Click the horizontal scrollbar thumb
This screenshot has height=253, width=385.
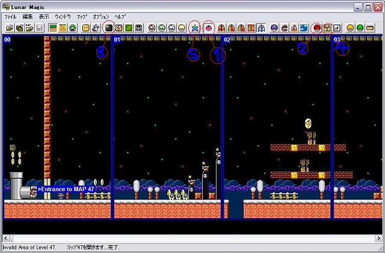(11, 238)
